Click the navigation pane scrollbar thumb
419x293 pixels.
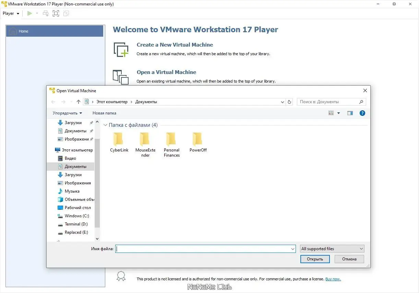coord(97,183)
